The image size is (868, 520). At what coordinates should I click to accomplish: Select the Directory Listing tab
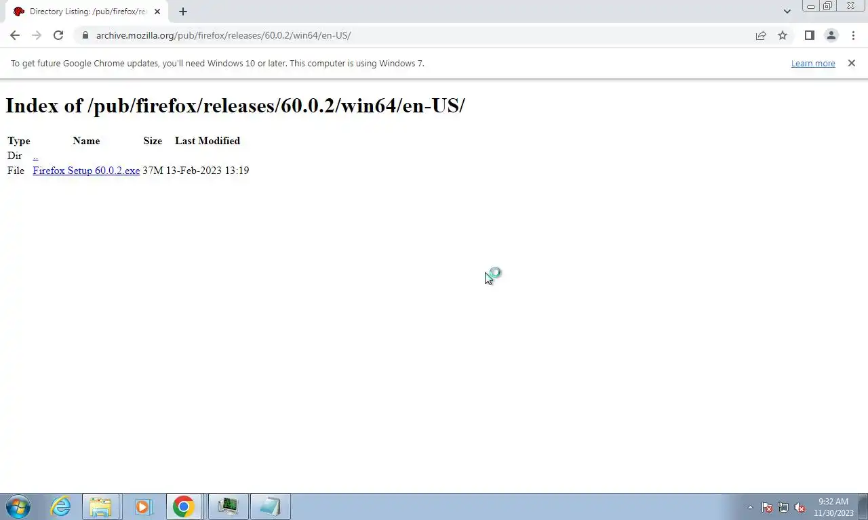pos(85,12)
